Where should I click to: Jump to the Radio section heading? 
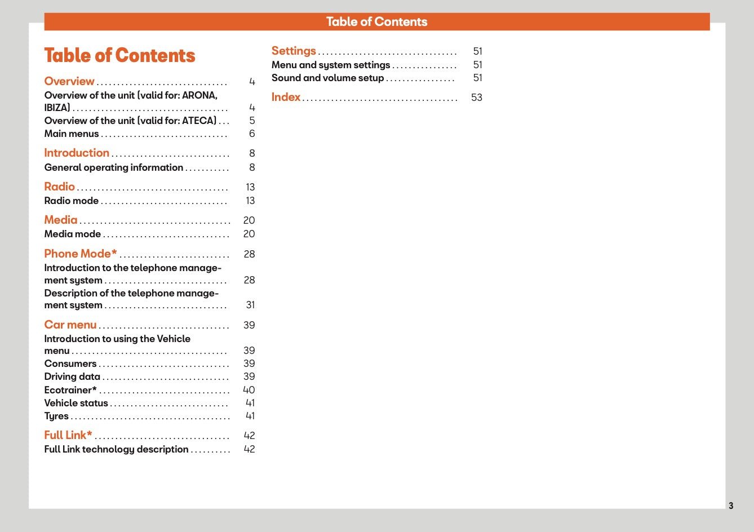pos(59,187)
